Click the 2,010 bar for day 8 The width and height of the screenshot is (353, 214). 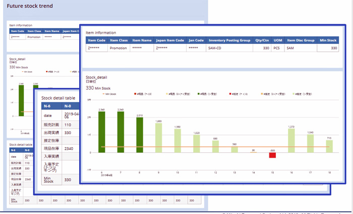(140, 135)
